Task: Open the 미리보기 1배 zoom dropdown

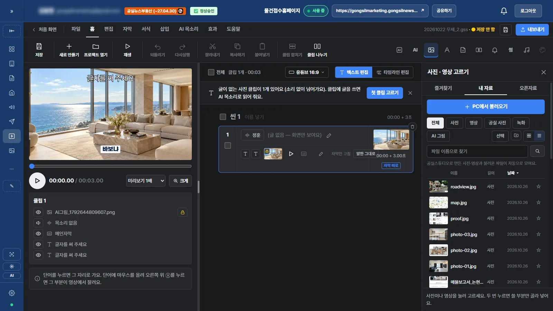Action: [x=146, y=181]
